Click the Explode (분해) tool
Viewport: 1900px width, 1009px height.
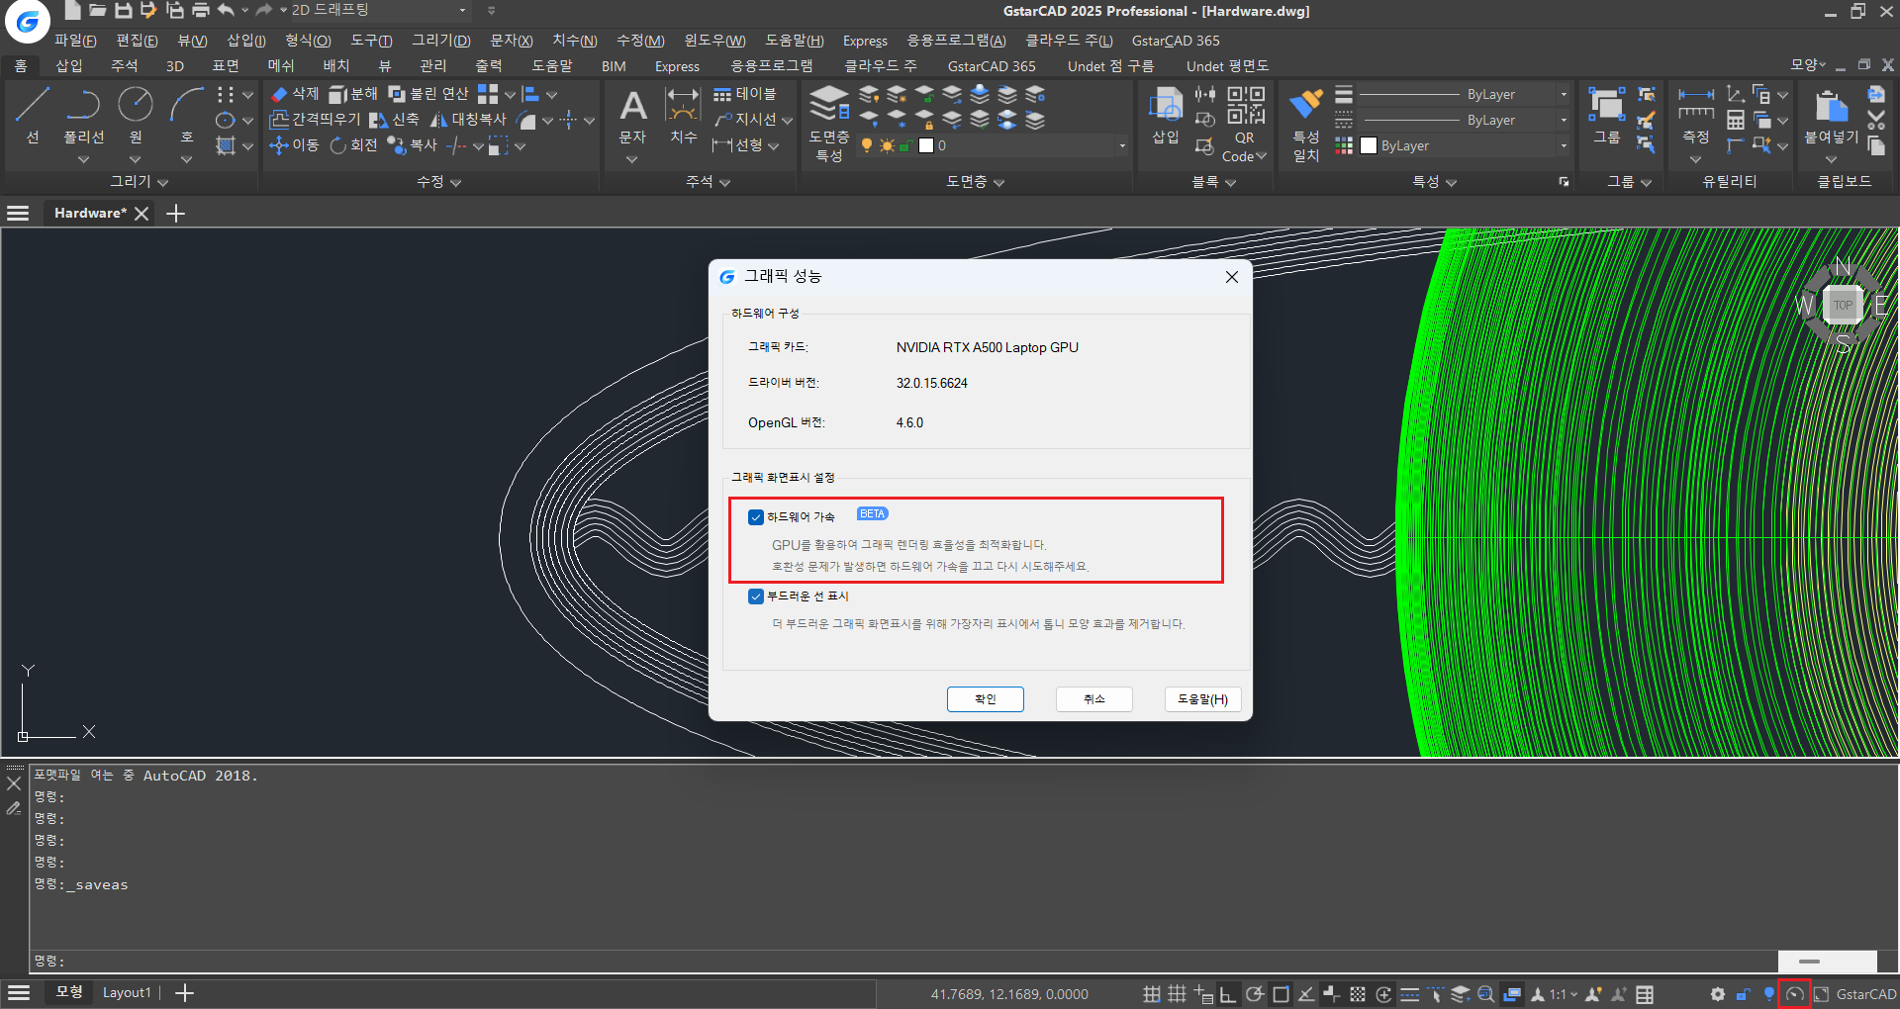(x=353, y=94)
